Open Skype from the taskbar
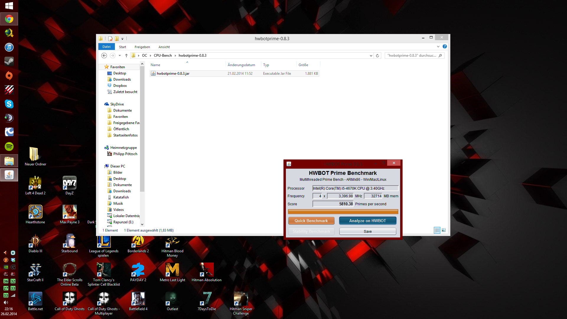 click(9, 104)
